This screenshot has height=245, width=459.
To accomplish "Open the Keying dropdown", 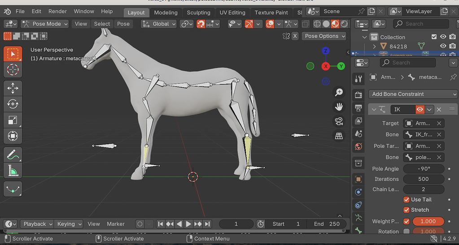I will [x=68, y=224].
